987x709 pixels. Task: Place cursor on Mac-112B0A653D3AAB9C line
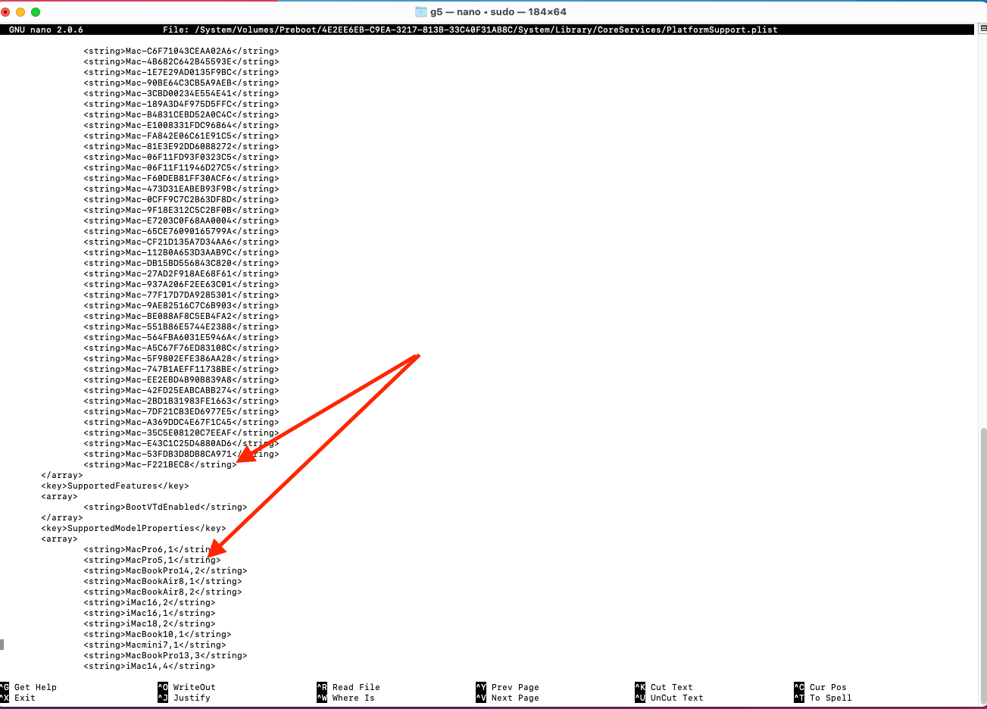[181, 252]
